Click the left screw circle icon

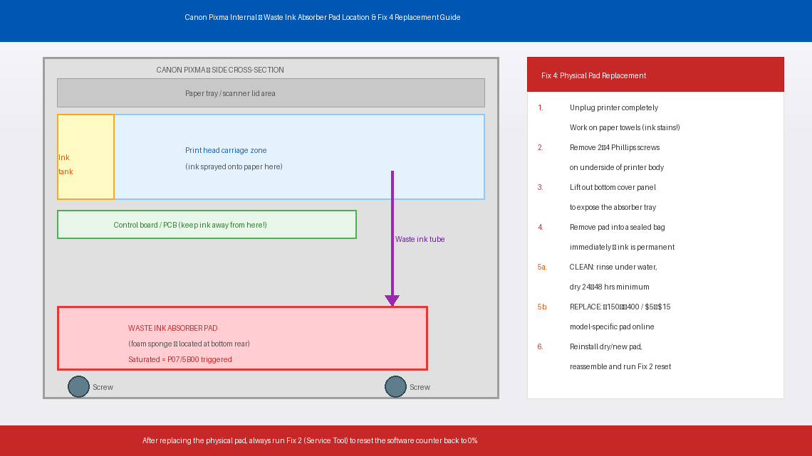[78, 386]
